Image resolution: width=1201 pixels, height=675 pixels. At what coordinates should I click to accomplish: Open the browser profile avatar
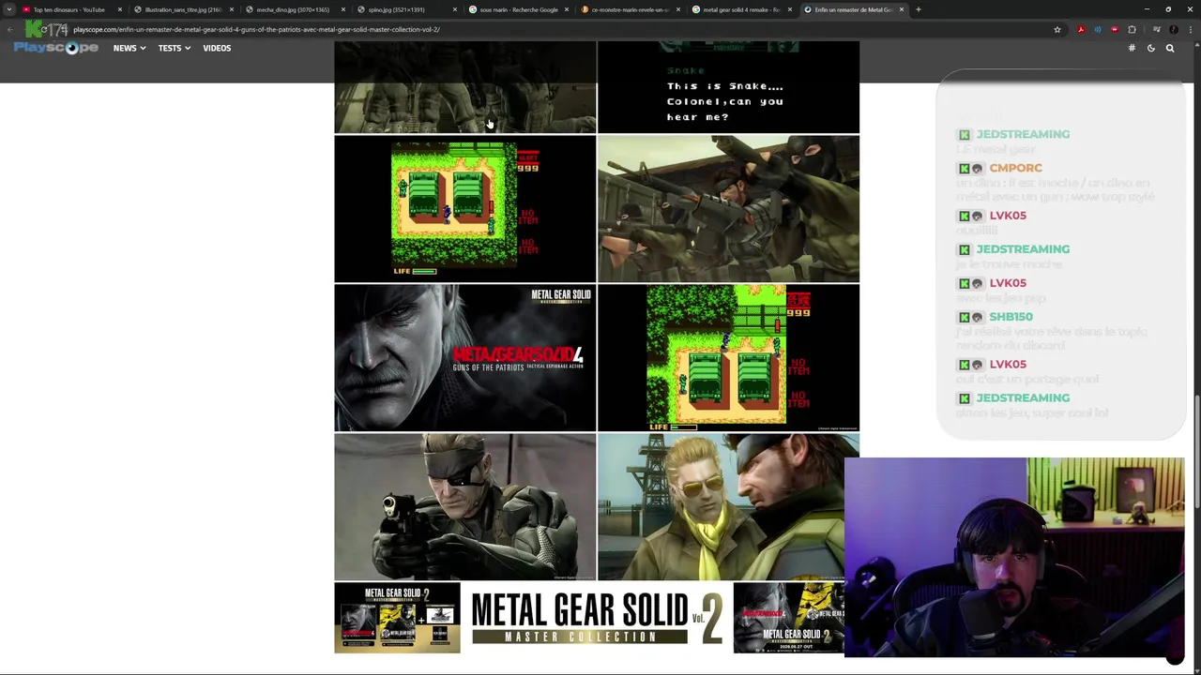(x=1173, y=29)
